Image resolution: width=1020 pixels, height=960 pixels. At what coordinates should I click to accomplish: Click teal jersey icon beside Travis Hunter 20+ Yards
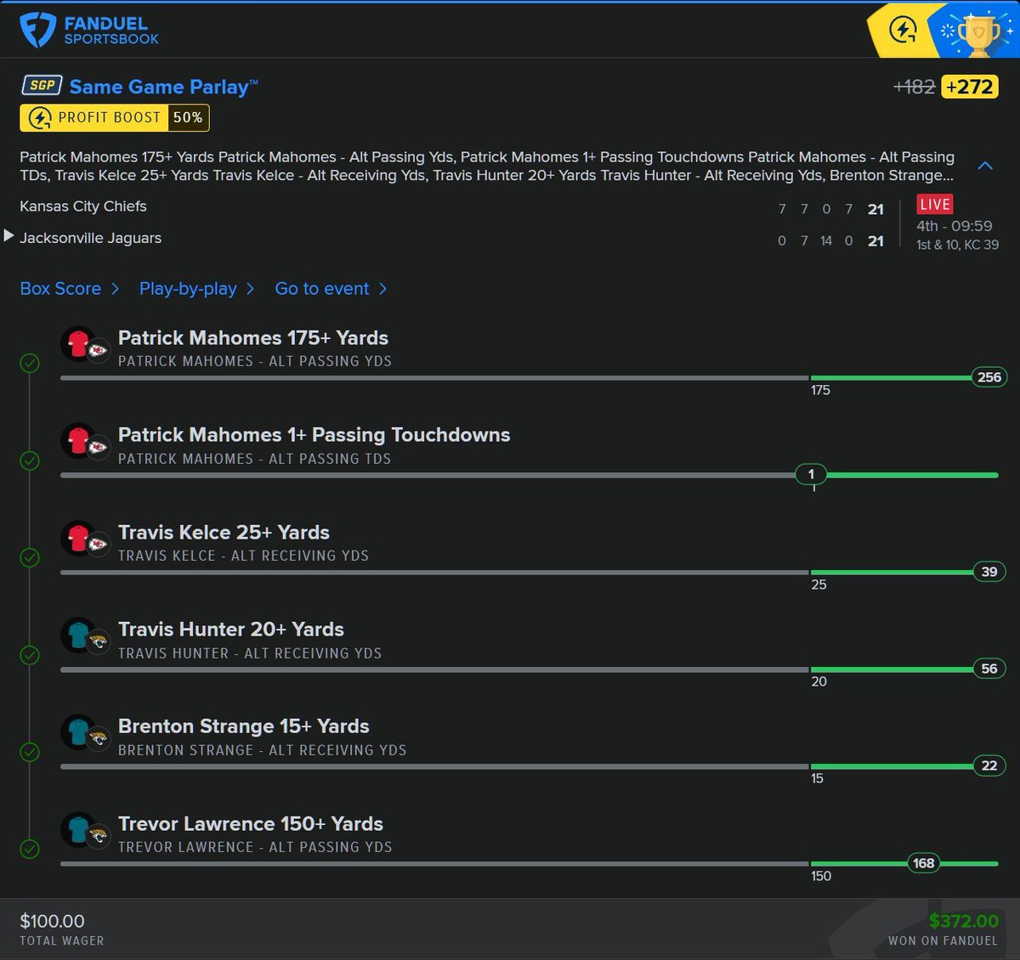[x=78, y=635]
